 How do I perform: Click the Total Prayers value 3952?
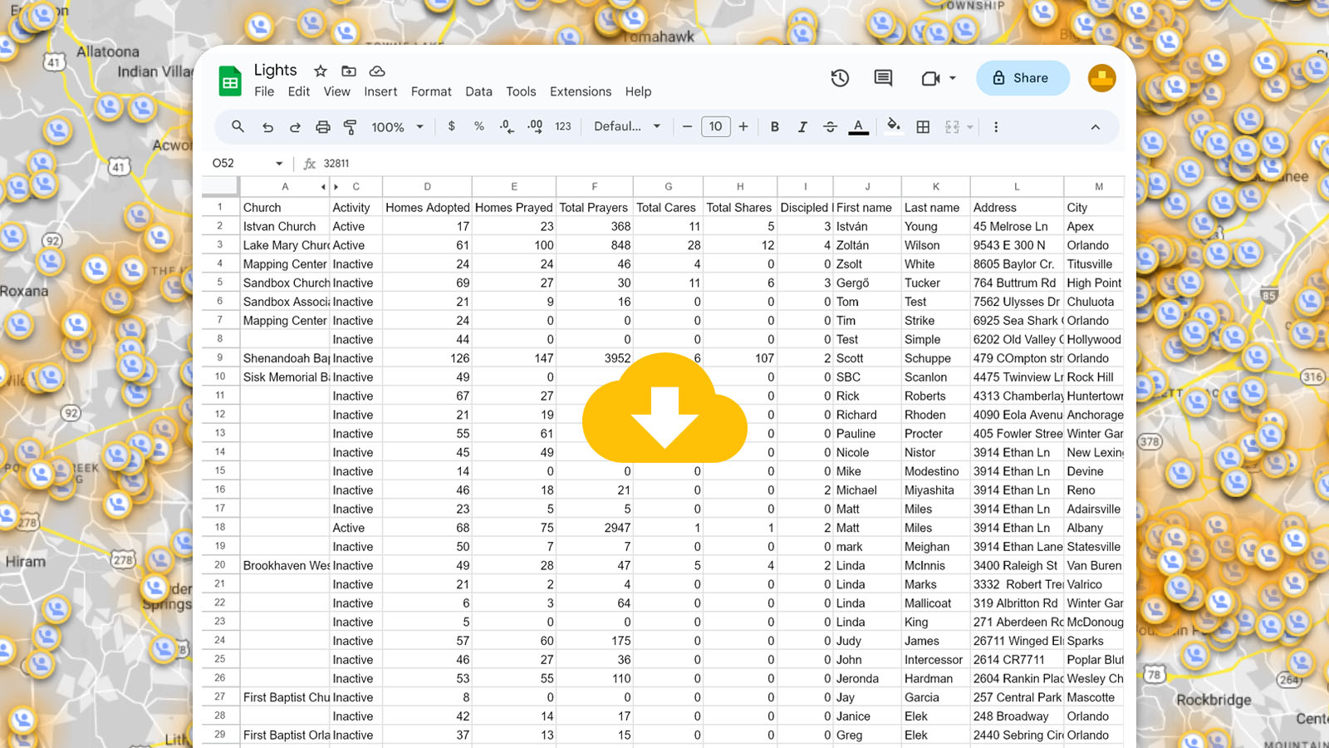[595, 358]
